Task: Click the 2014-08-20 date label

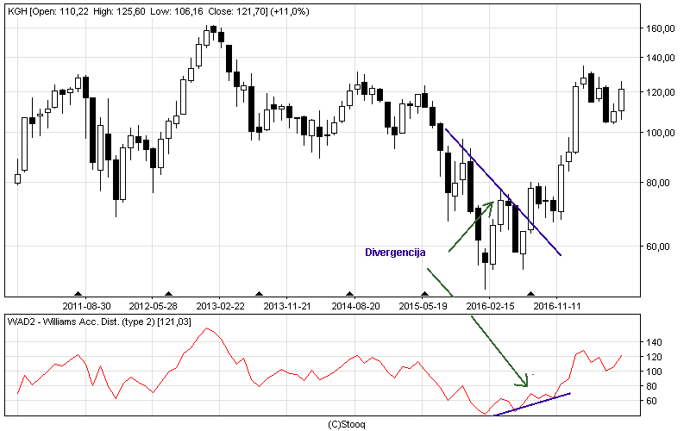Action: click(x=355, y=306)
